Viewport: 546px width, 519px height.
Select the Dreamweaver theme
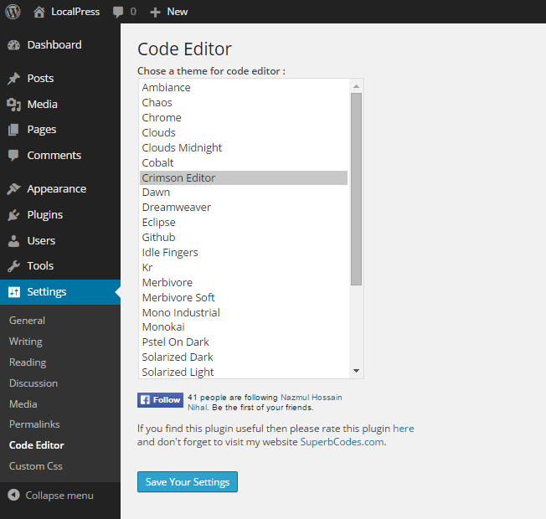coord(244,208)
